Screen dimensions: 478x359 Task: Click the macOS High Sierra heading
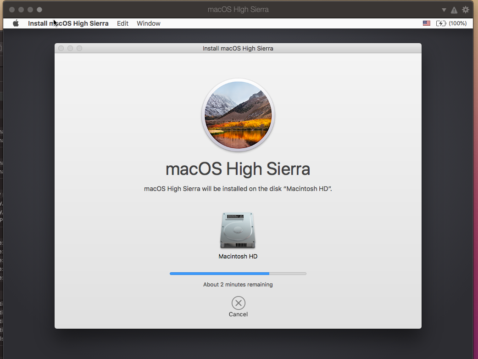238,169
